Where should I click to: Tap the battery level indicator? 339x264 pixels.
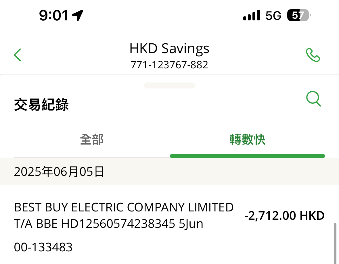[x=299, y=15]
